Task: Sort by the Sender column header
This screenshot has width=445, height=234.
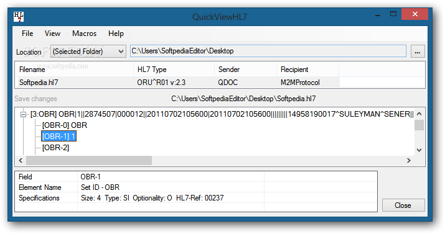Action: [x=245, y=70]
